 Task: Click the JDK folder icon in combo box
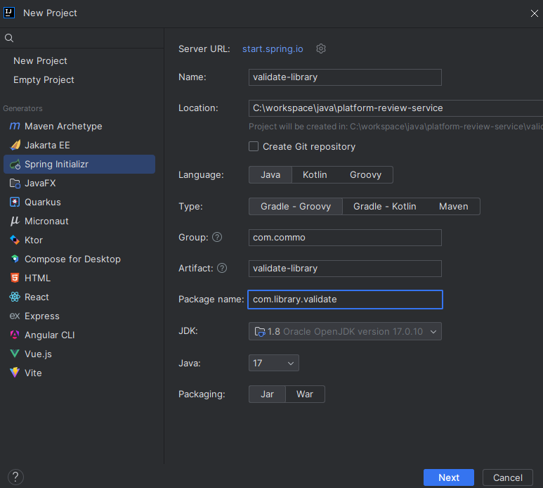coord(260,332)
